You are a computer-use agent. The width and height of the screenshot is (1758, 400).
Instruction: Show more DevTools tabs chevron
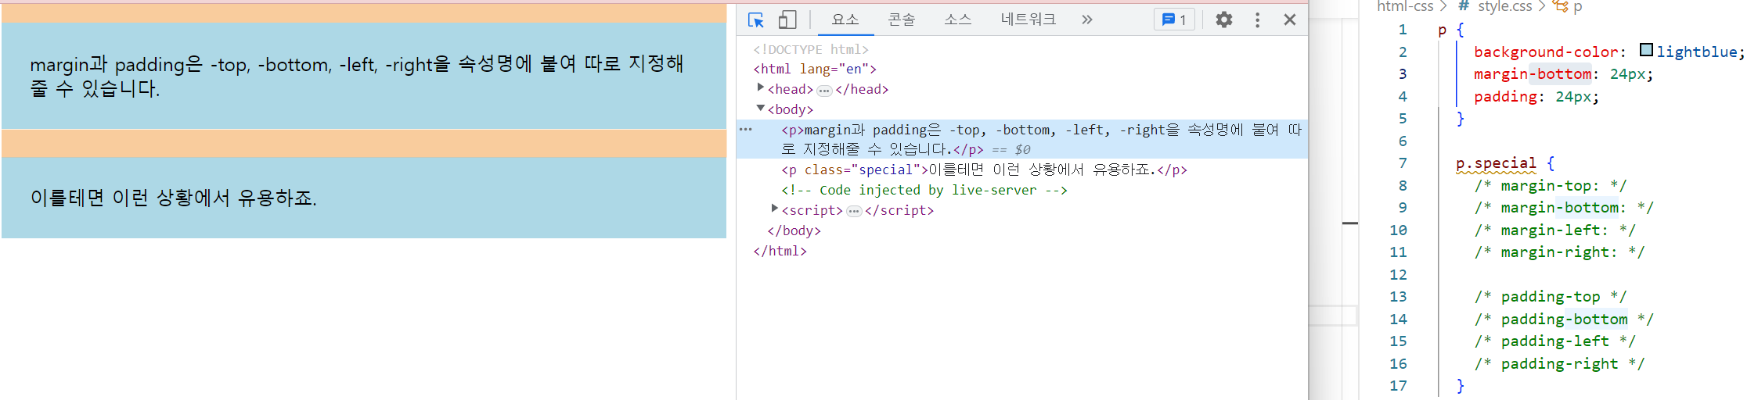tap(1087, 20)
